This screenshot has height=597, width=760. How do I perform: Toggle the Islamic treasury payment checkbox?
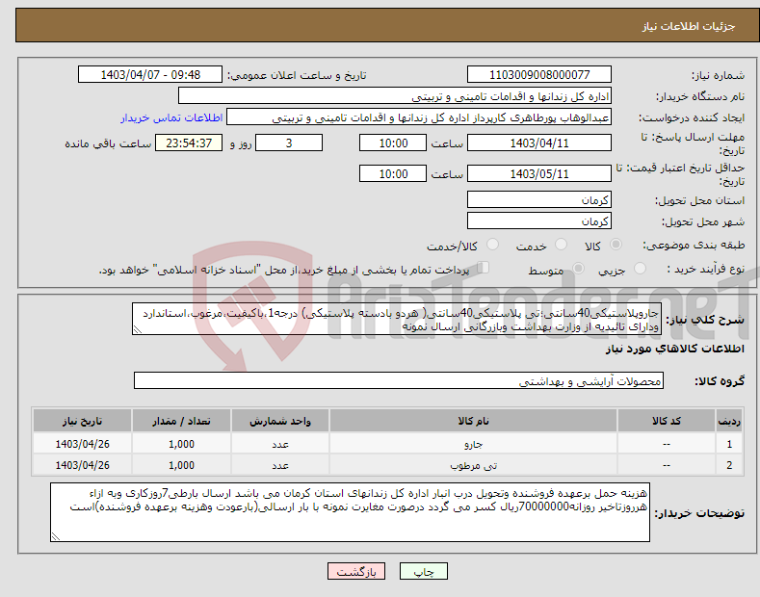tap(484, 268)
